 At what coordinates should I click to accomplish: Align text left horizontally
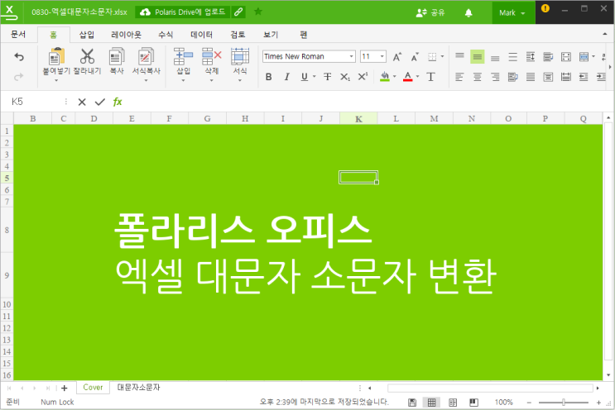[459, 77]
